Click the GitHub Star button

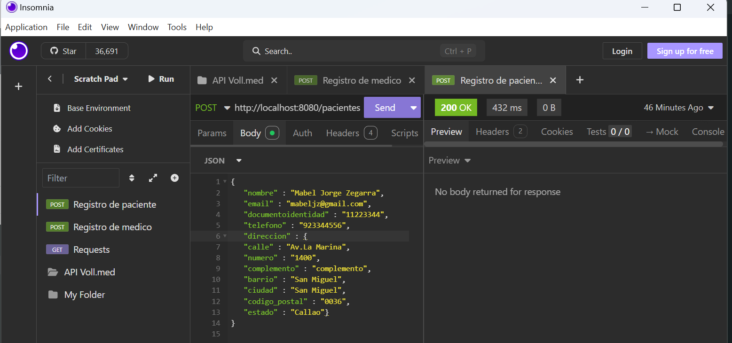click(63, 51)
